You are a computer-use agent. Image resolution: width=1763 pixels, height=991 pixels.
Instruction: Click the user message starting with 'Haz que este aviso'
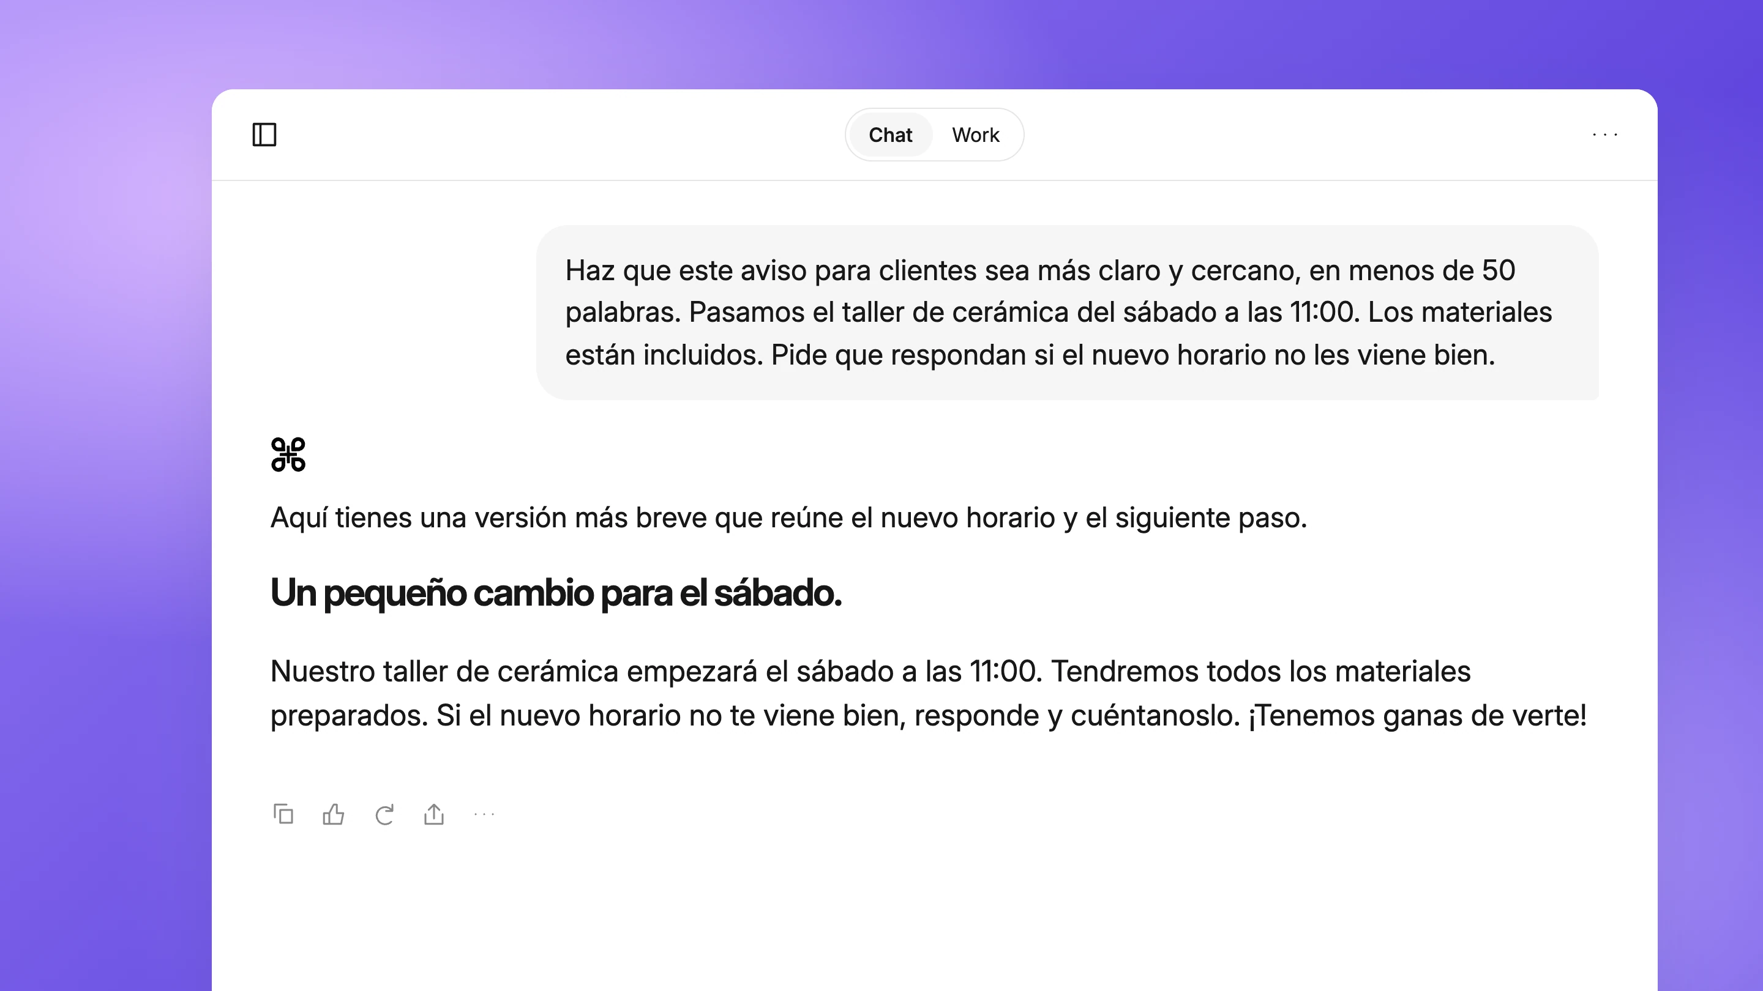coord(1067,313)
